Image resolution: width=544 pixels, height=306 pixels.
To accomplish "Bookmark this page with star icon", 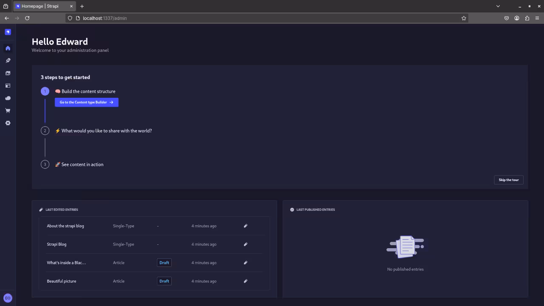I will [x=464, y=18].
